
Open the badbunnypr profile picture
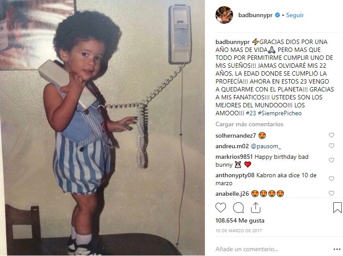click(224, 15)
